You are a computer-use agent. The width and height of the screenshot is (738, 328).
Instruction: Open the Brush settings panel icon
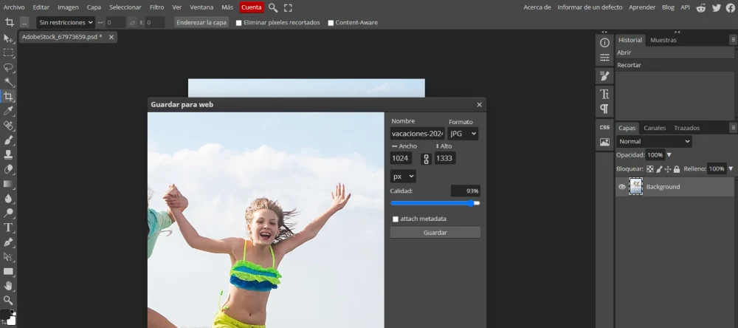point(605,75)
